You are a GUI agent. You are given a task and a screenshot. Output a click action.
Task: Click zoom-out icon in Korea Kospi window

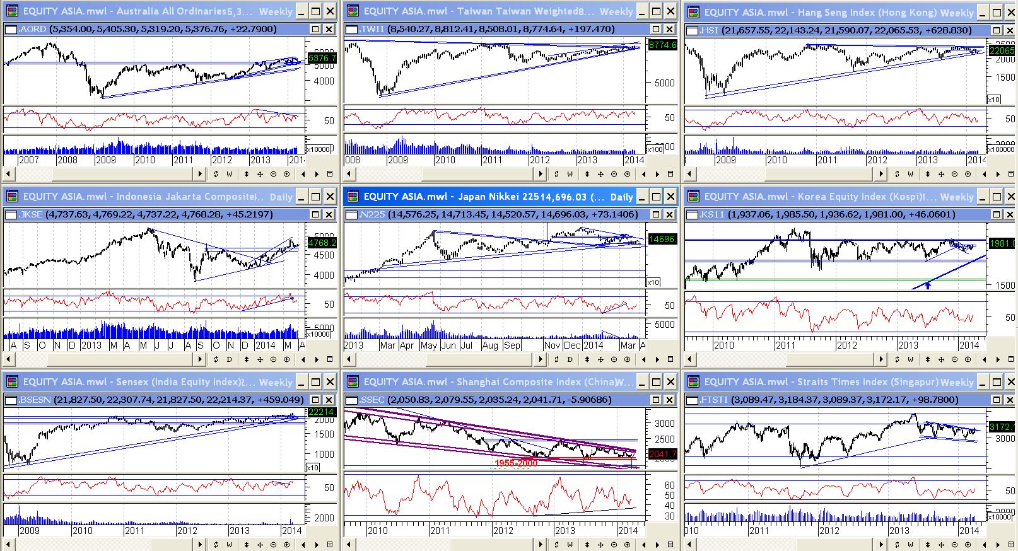tap(954, 359)
